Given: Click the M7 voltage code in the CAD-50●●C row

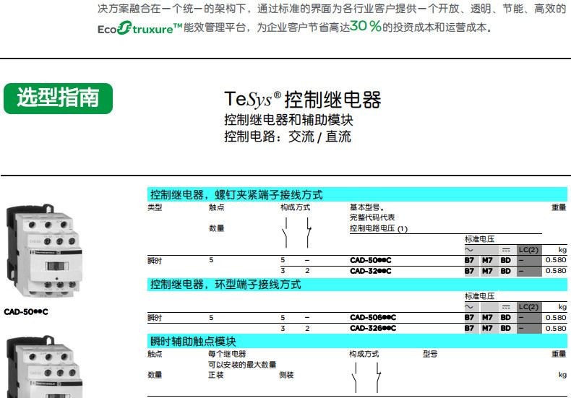Looking at the screenshot, I should tap(487, 261).
